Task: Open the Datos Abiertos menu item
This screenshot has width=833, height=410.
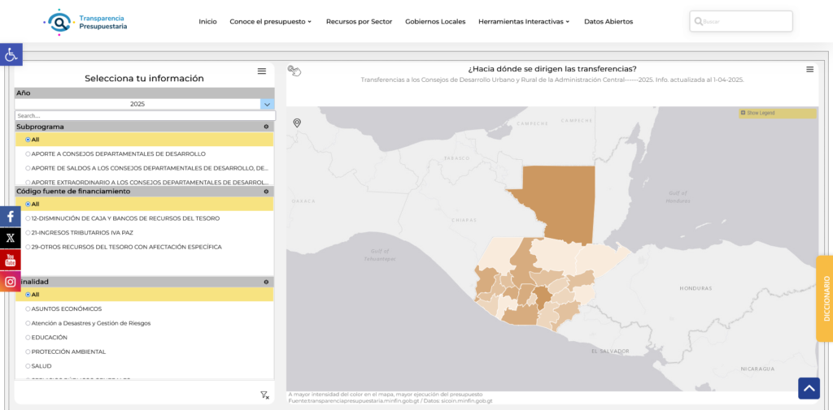Action: [x=608, y=22]
